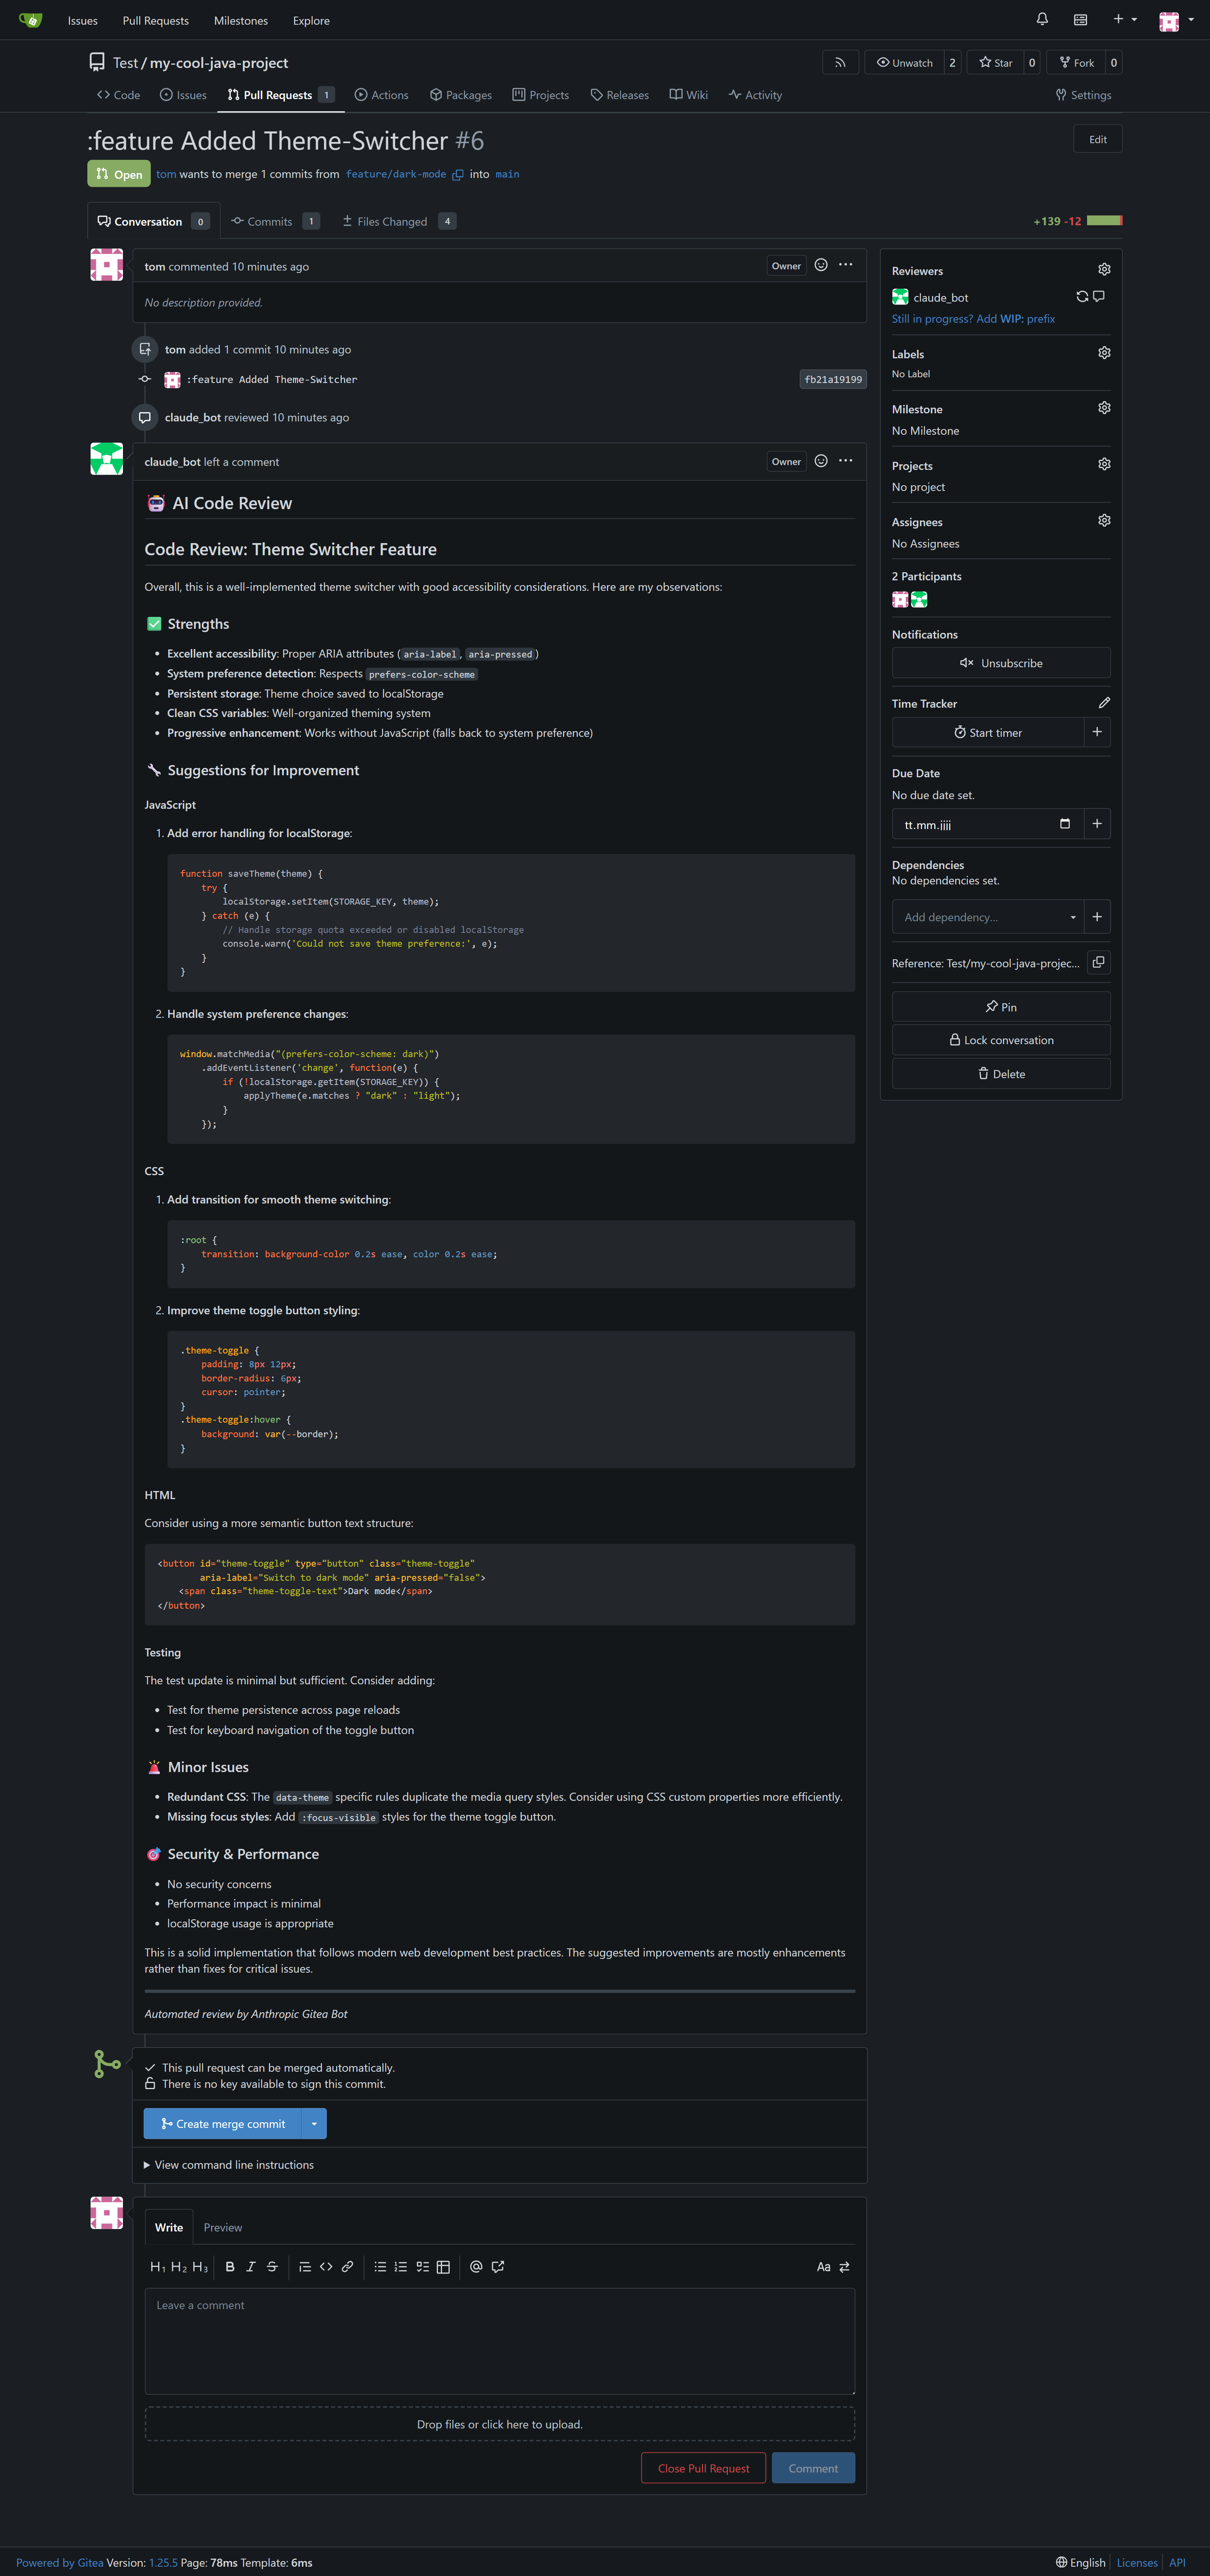Save due date plus button
Image resolution: width=1210 pixels, height=2576 pixels.
tap(1097, 824)
